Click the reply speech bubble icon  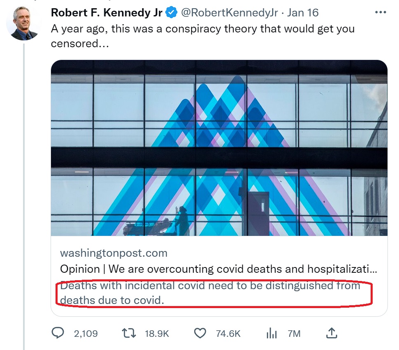click(x=58, y=333)
